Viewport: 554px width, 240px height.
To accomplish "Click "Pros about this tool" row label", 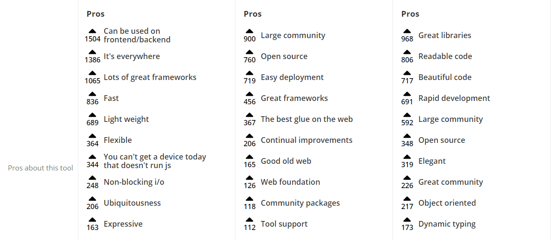I will (41, 168).
